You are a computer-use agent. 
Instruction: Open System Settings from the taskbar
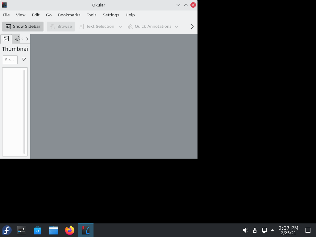[22, 230]
